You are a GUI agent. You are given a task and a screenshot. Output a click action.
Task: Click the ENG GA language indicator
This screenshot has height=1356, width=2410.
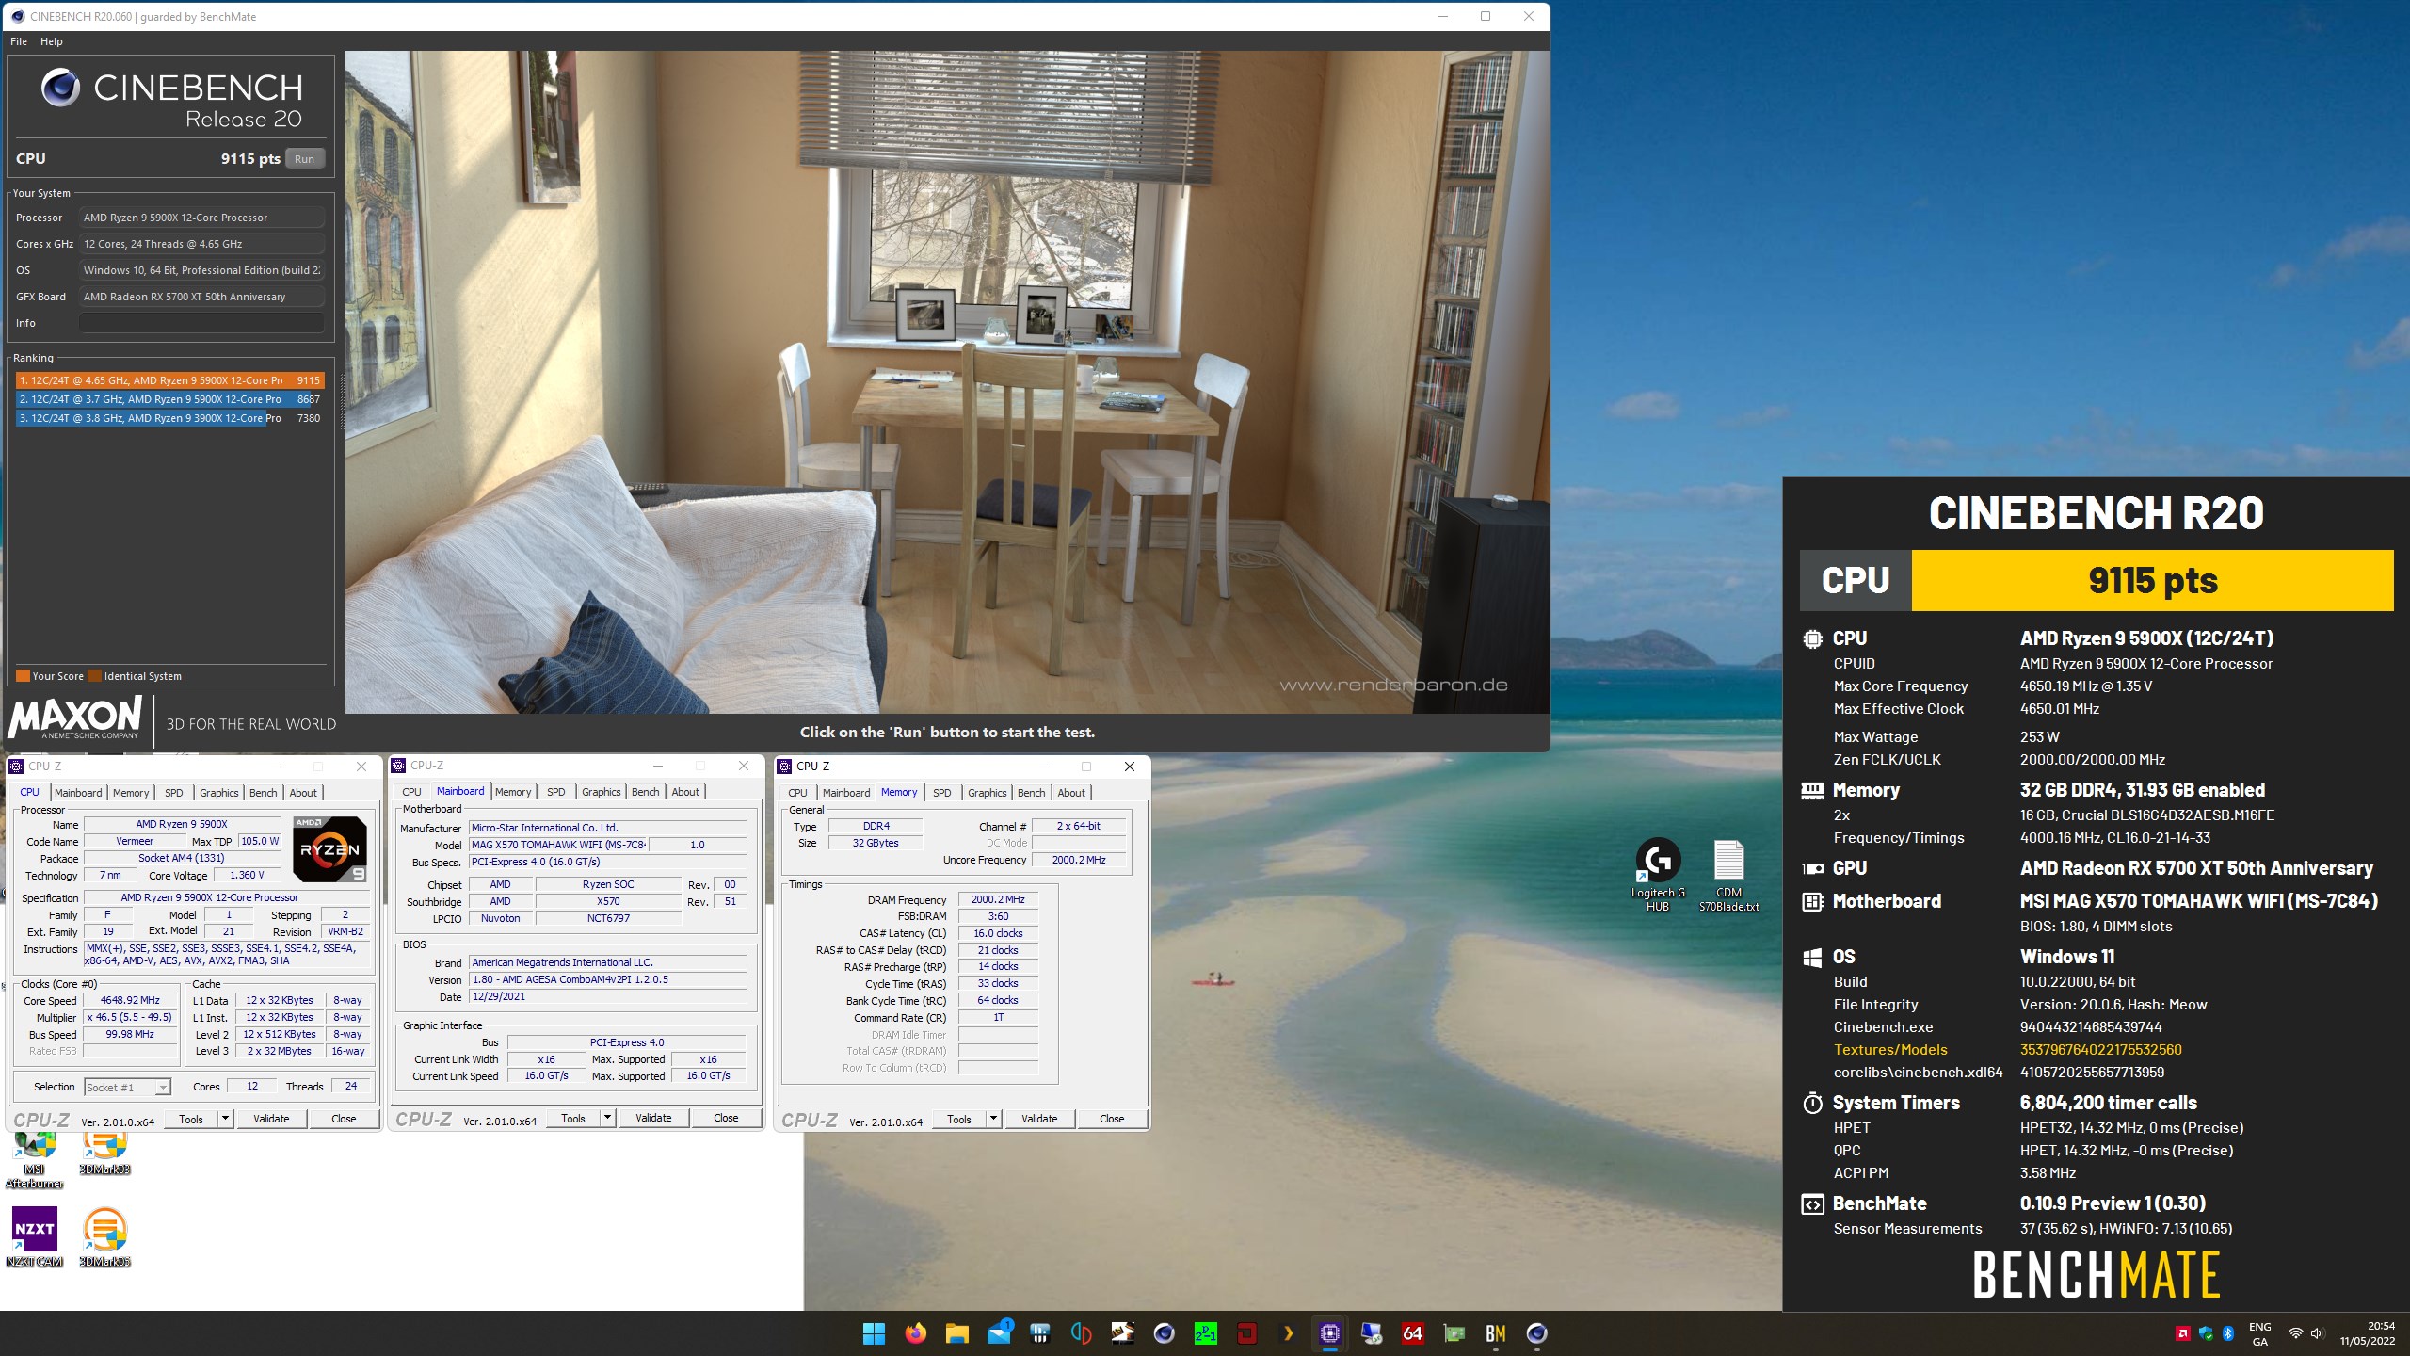[2259, 1333]
